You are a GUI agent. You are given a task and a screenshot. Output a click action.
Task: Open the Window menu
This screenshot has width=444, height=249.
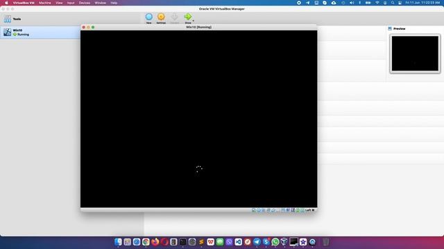[100, 3]
